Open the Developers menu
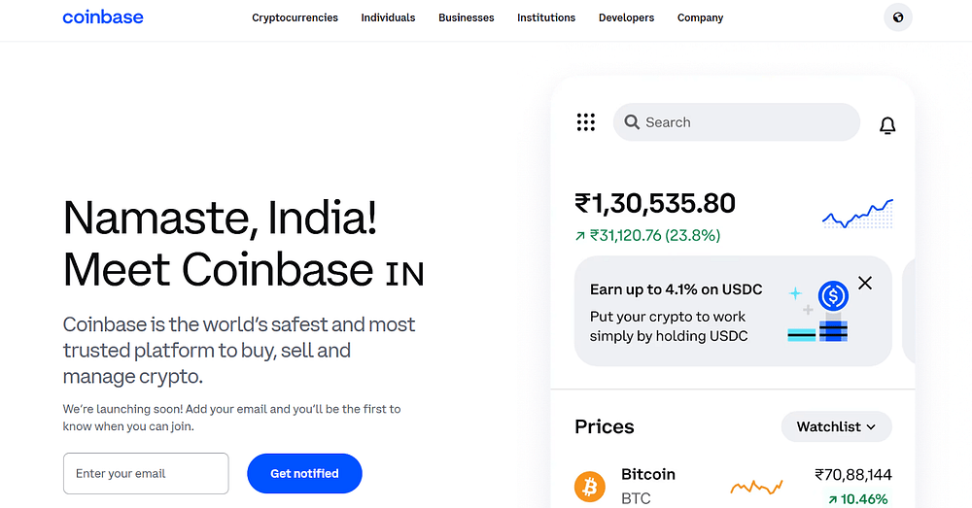 coord(626,17)
